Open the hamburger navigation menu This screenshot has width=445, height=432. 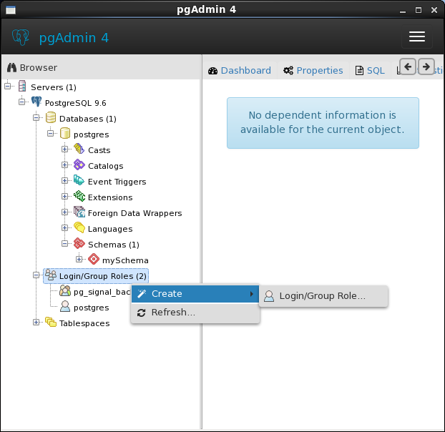(417, 36)
